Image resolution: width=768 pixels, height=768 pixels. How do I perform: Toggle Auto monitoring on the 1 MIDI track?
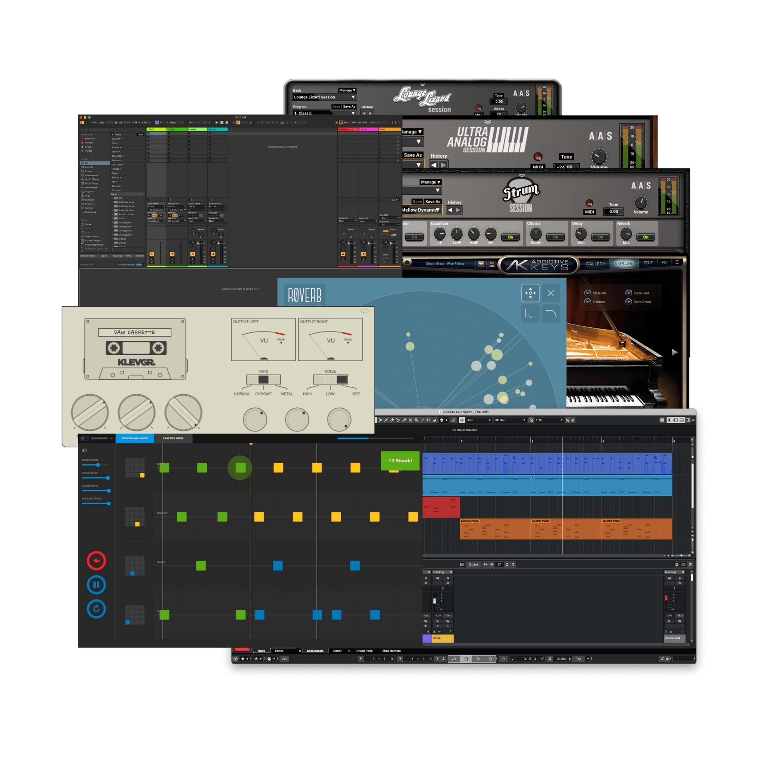pos(155,216)
